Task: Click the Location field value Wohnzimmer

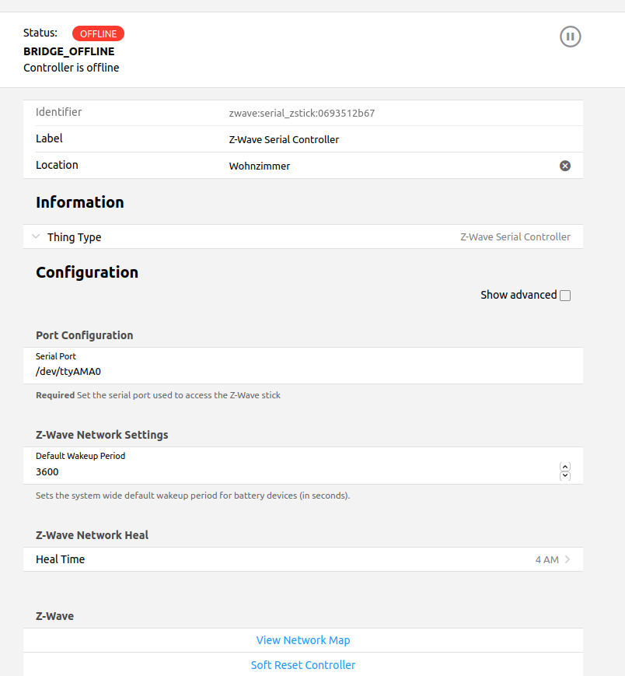Action: 260,166
